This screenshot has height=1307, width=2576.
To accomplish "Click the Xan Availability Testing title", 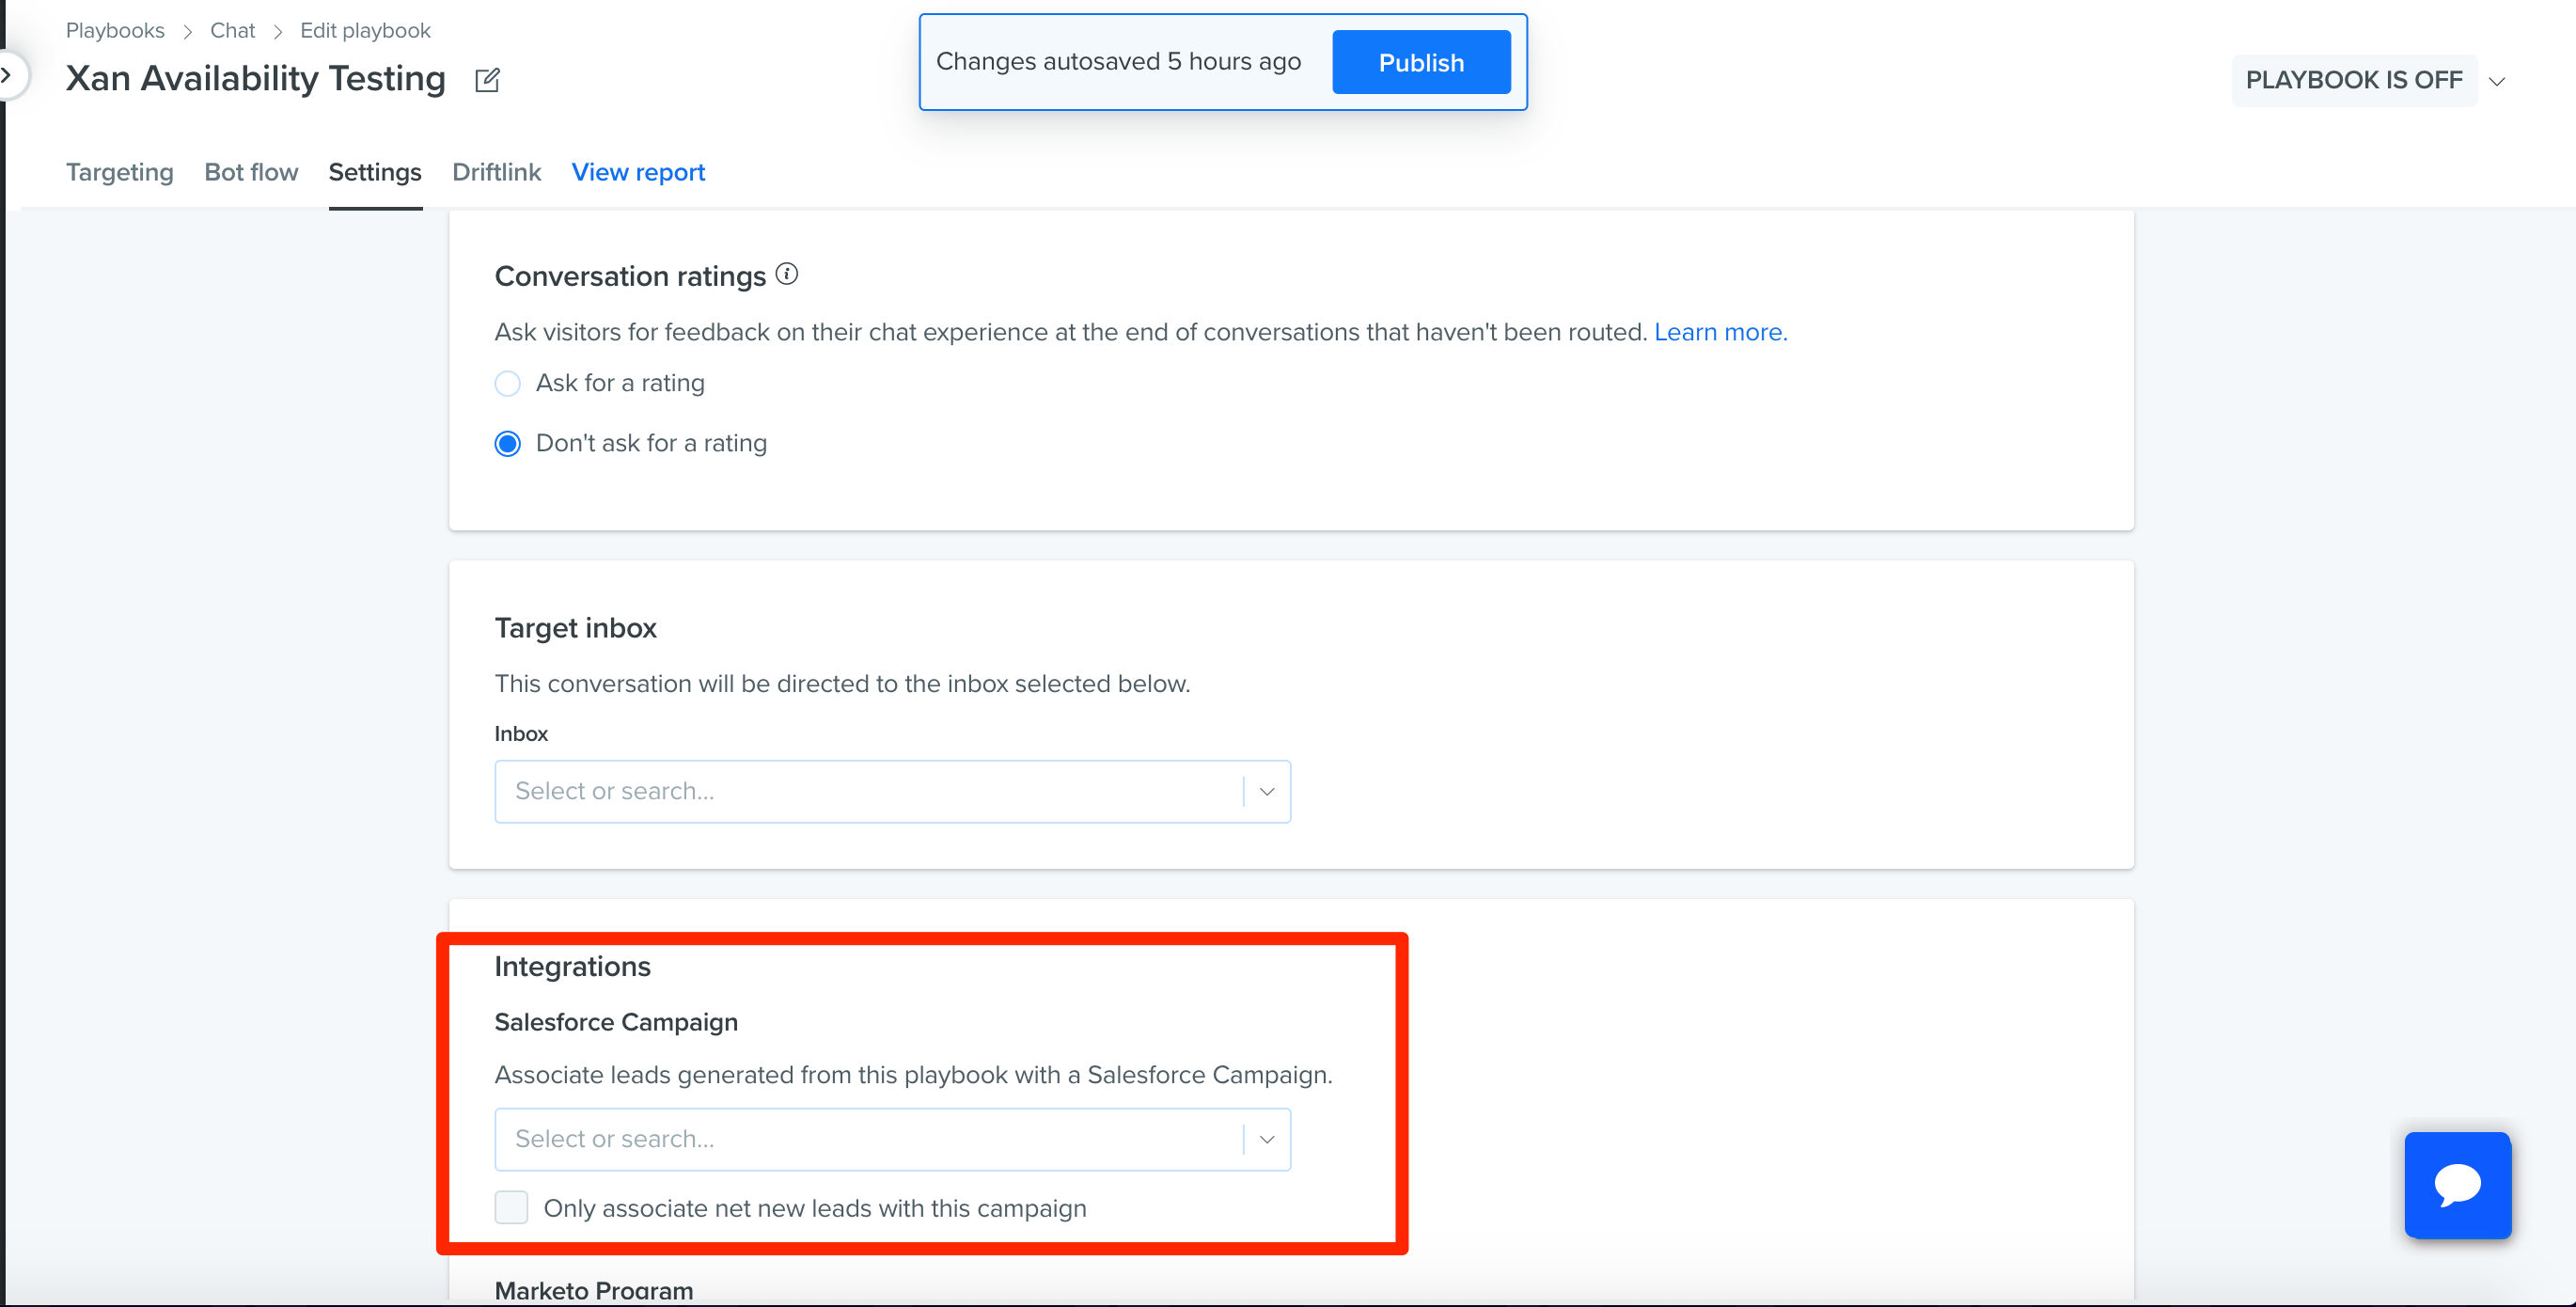I will [x=256, y=78].
